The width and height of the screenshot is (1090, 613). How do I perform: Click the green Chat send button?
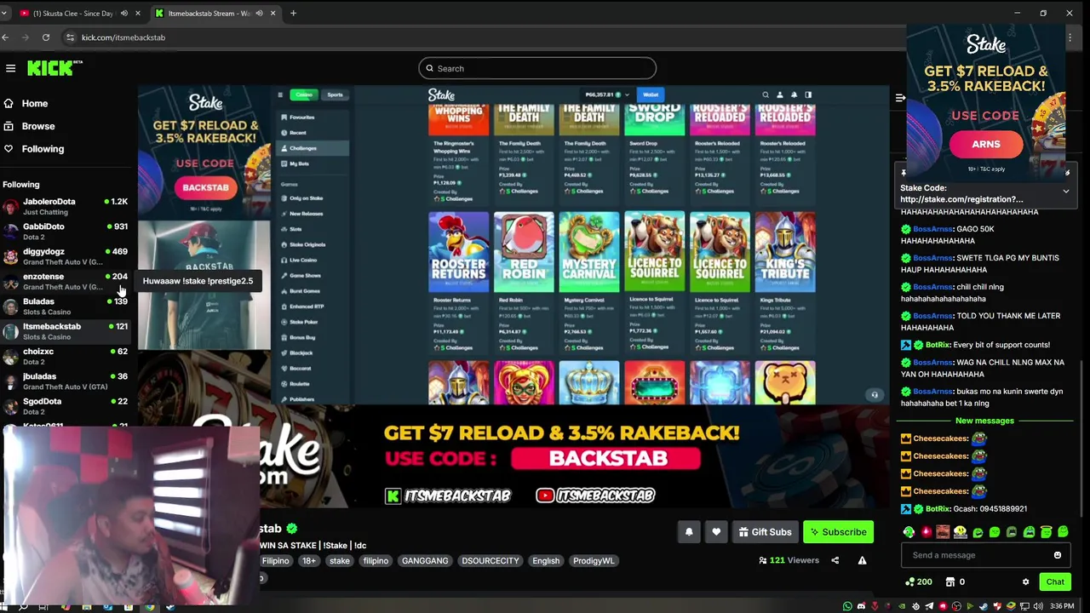click(1055, 582)
